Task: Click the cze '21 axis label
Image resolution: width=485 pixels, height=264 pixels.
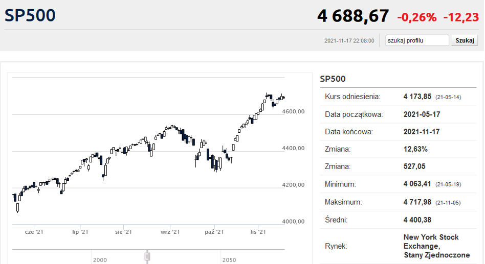Action: 34,232
